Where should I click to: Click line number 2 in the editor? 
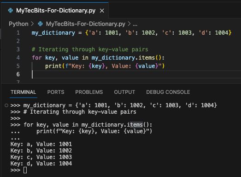18,41
